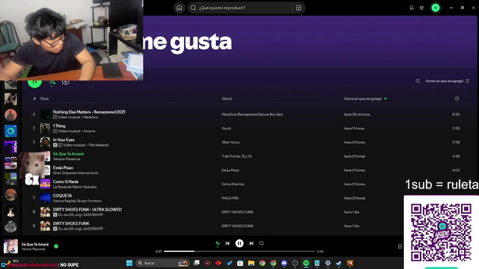This screenshot has height=269, width=479.
Task: Open the Sé Que Te Amaré title in the player bar
Action: tap(35, 244)
